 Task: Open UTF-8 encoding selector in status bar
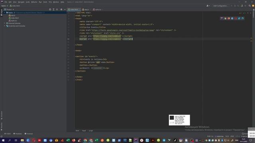[x=237, y=136]
